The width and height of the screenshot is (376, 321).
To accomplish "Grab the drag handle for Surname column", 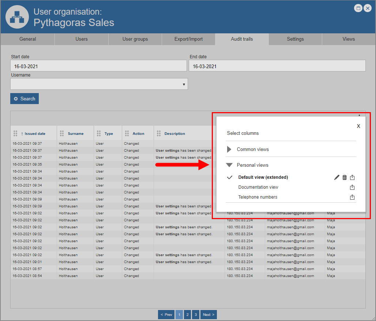I will tap(62, 133).
